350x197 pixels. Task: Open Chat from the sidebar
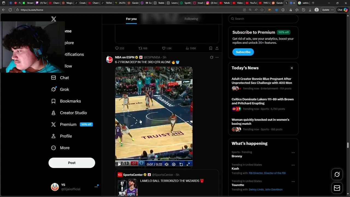60,78
